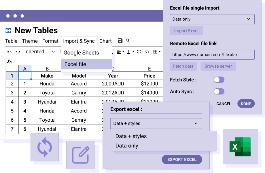
Task: Toggle the Auto Sync switch
Action: pyautogui.click(x=219, y=92)
